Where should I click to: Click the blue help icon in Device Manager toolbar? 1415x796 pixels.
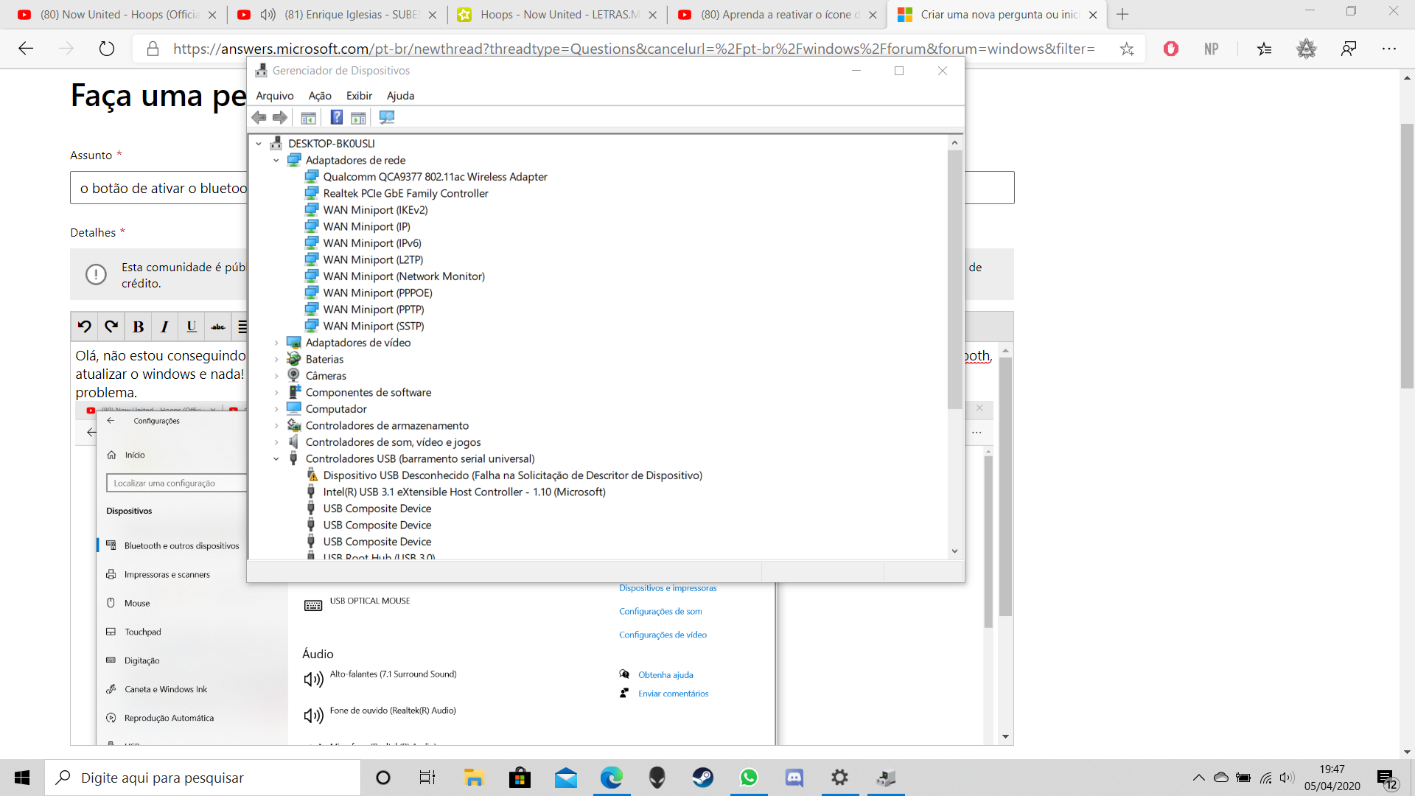336,117
